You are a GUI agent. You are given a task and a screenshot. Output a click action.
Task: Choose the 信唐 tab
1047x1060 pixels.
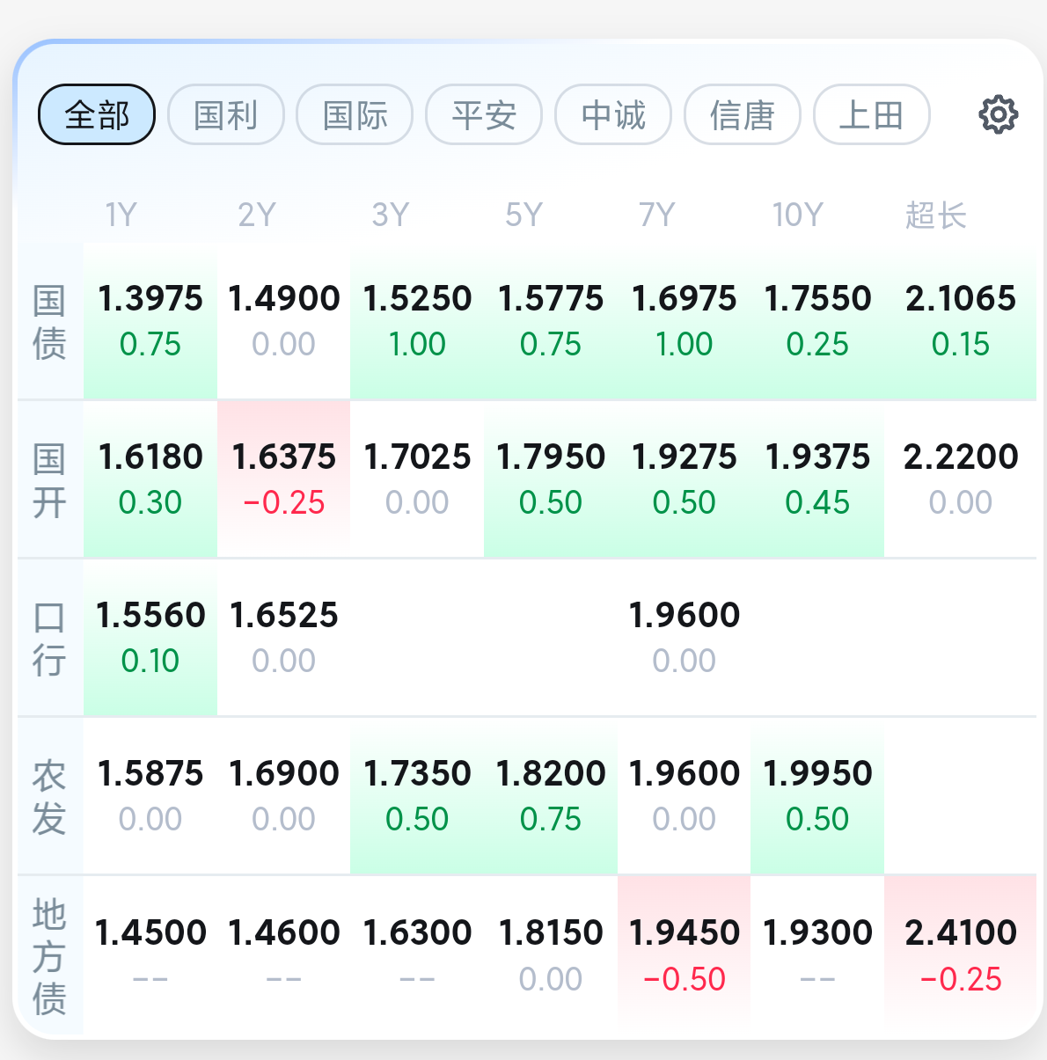pos(743,114)
